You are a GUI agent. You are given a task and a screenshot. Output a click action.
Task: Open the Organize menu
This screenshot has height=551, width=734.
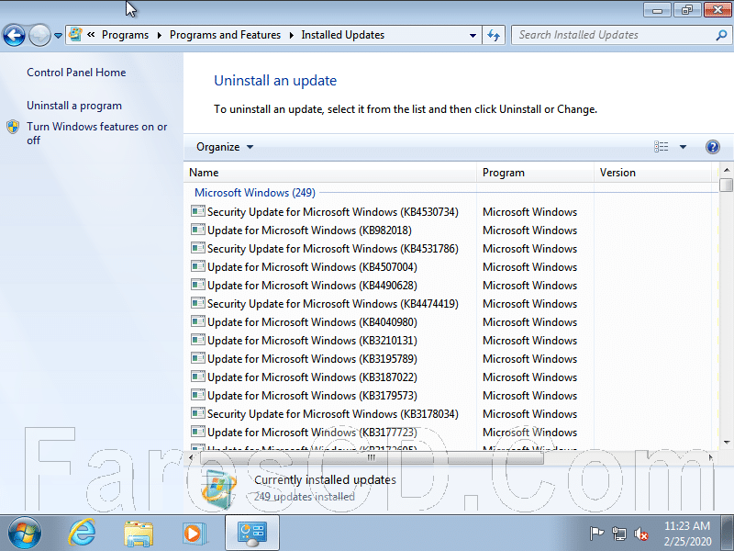click(x=225, y=147)
